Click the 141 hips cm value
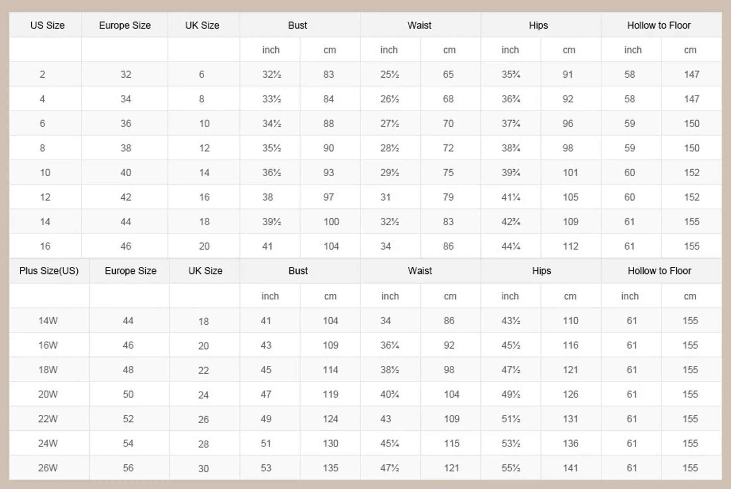 pos(570,468)
